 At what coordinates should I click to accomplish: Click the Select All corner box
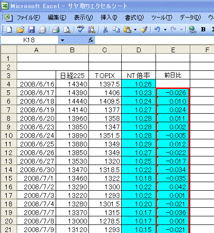[9, 49]
